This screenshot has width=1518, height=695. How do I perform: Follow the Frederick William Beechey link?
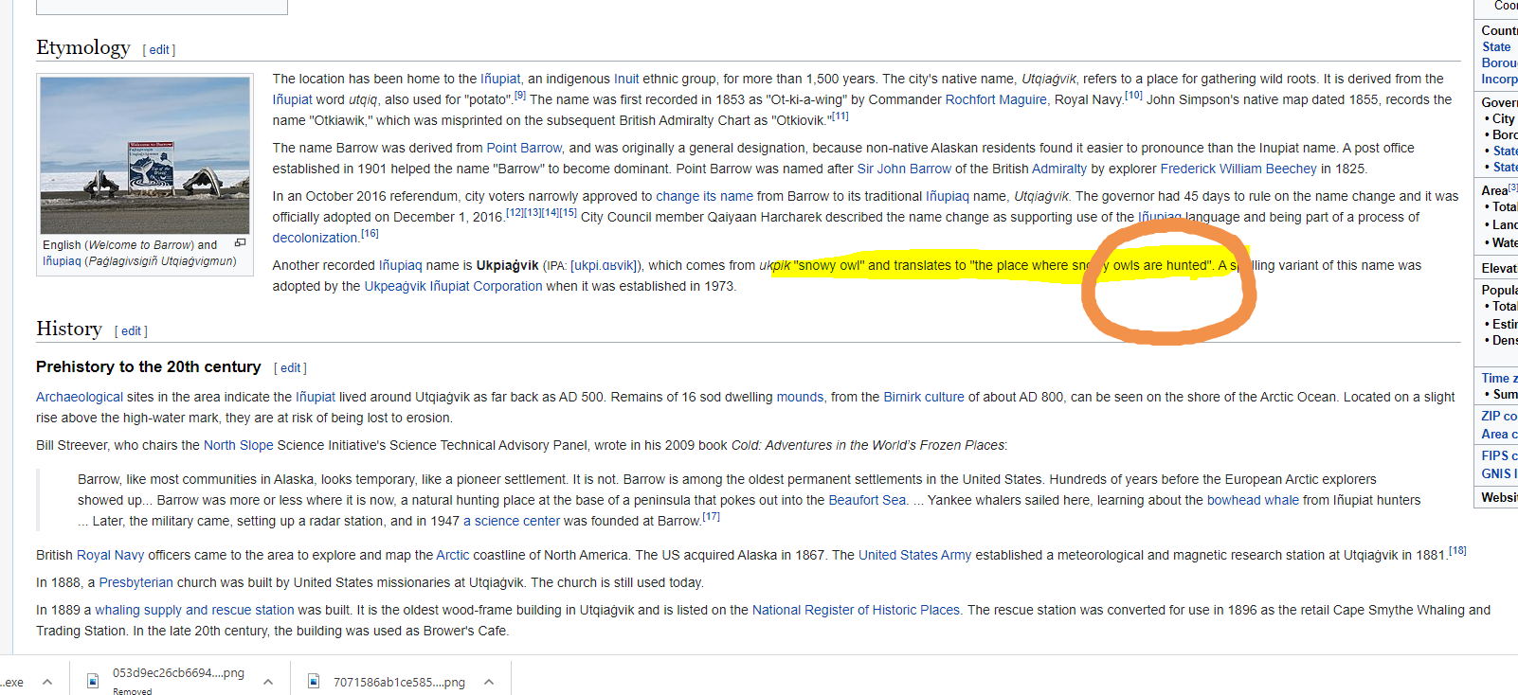(1238, 169)
